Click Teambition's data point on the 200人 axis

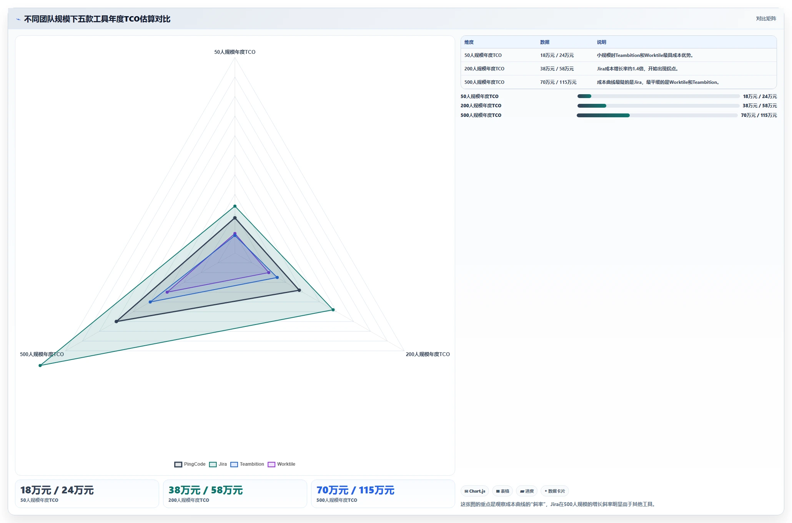[277, 277]
